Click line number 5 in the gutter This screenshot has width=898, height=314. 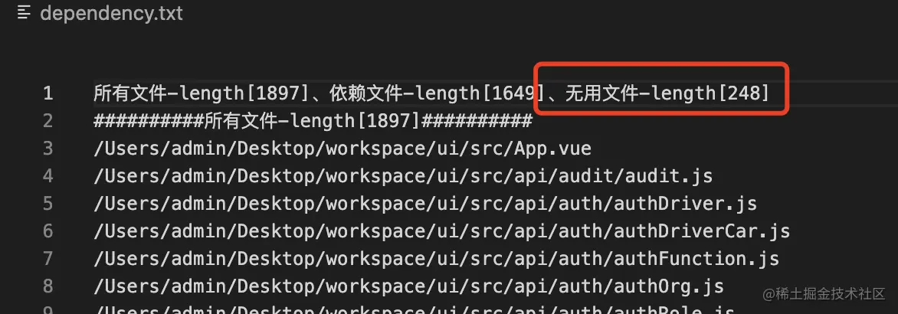48,204
